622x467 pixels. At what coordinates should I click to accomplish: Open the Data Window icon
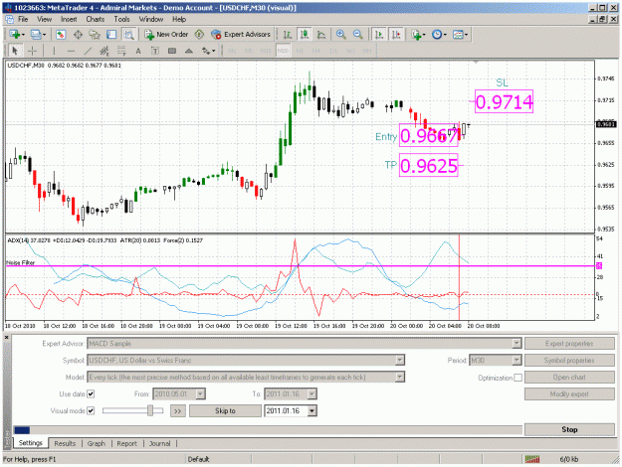78,35
